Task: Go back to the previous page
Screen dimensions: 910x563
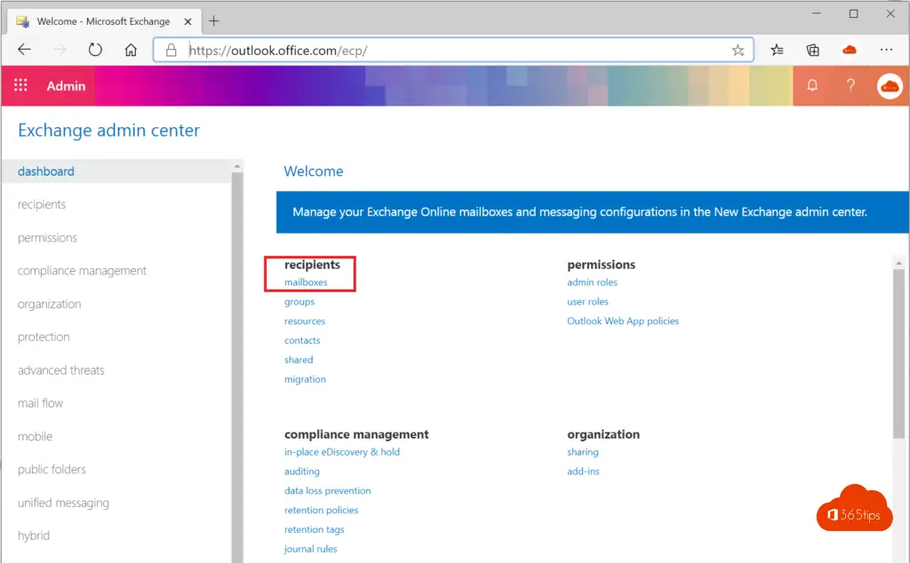Action: (24, 50)
